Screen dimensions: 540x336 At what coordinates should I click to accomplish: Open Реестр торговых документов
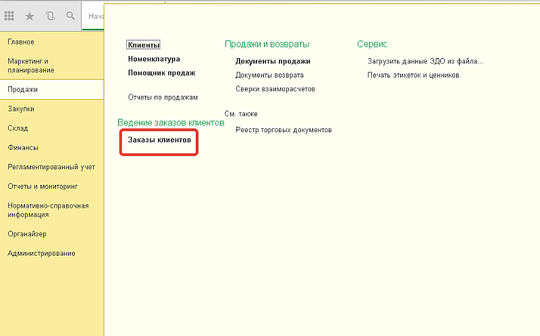283,130
